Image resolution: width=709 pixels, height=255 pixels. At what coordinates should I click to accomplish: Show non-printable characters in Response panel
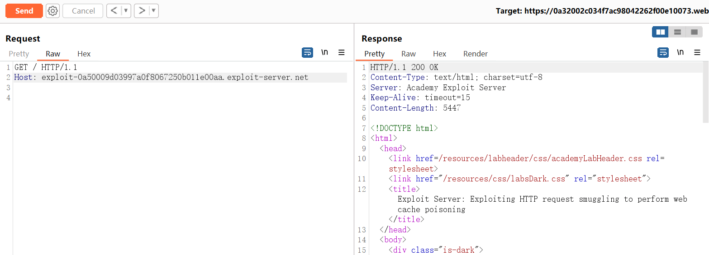[680, 53]
